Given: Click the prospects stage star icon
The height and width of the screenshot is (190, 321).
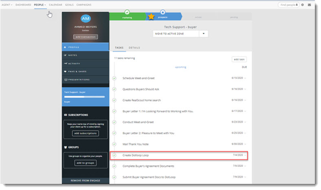Looking at the screenshot, I should [163, 12].
